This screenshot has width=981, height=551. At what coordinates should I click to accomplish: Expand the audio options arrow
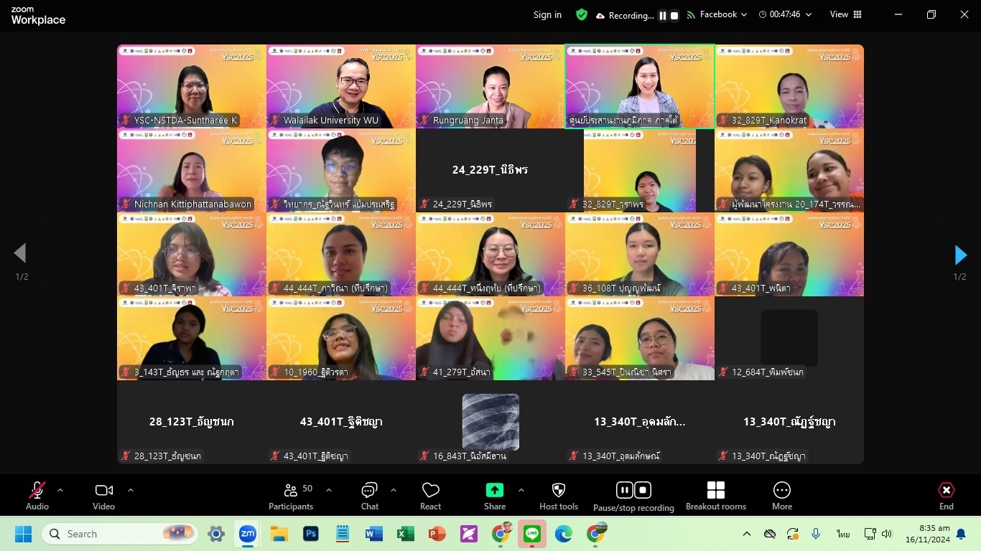click(x=60, y=490)
